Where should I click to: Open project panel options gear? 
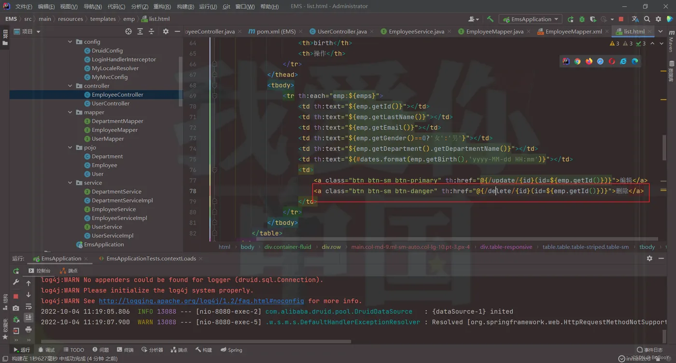pos(166,31)
